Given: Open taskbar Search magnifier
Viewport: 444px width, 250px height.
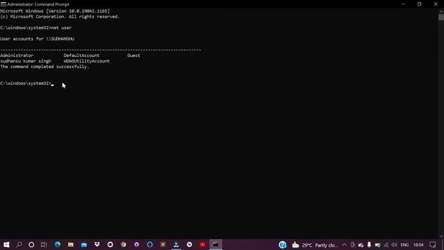Looking at the screenshot, I should click(x=19, y=244).
